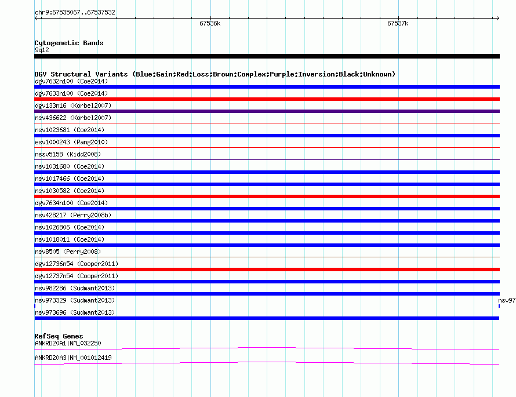Click the magenta gene line for ANKRD20A1
The image size is (516, 397).
267,348
